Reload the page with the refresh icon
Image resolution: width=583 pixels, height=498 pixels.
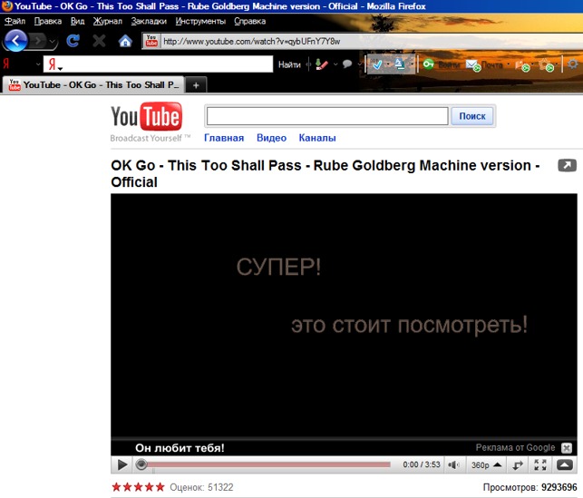coord(73,41)
